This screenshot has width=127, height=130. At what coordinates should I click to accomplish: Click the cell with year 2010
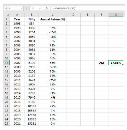(17, 76)
